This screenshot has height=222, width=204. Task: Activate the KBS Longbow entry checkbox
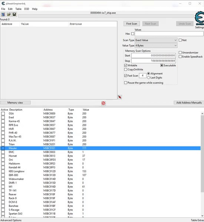[3, 171]
